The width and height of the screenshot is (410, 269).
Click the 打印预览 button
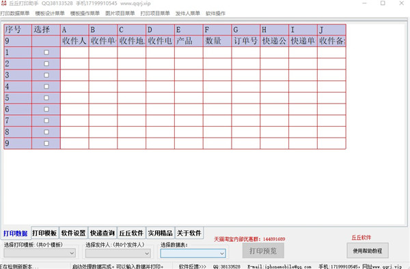(x=263, y=251)
